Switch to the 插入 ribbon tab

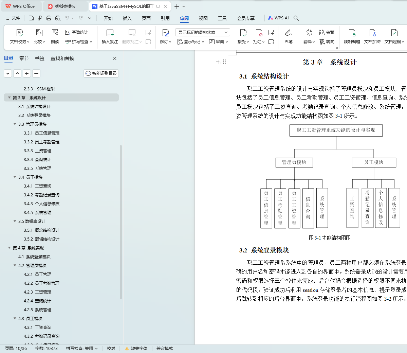[127, 18]
